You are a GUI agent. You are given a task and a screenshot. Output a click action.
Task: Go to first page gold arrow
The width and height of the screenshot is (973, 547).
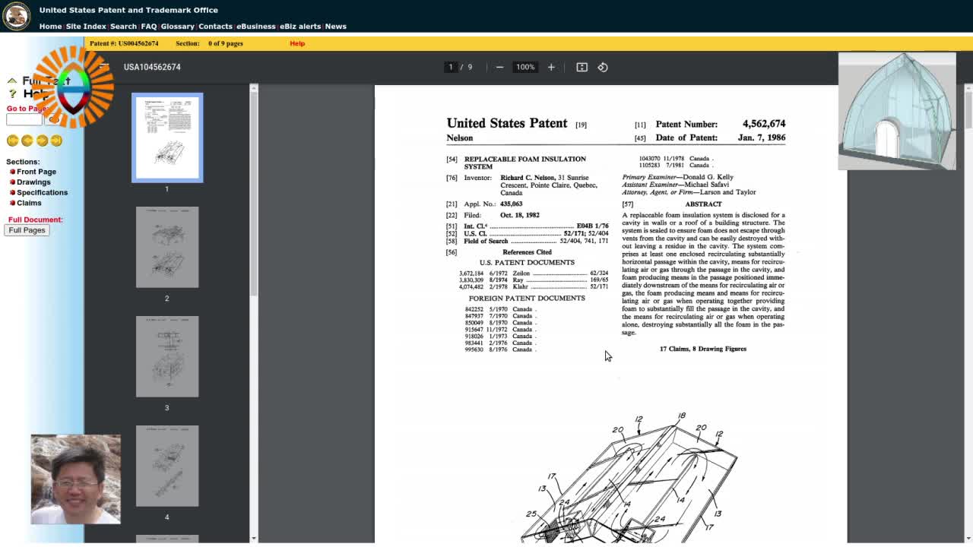coord(13,141)
